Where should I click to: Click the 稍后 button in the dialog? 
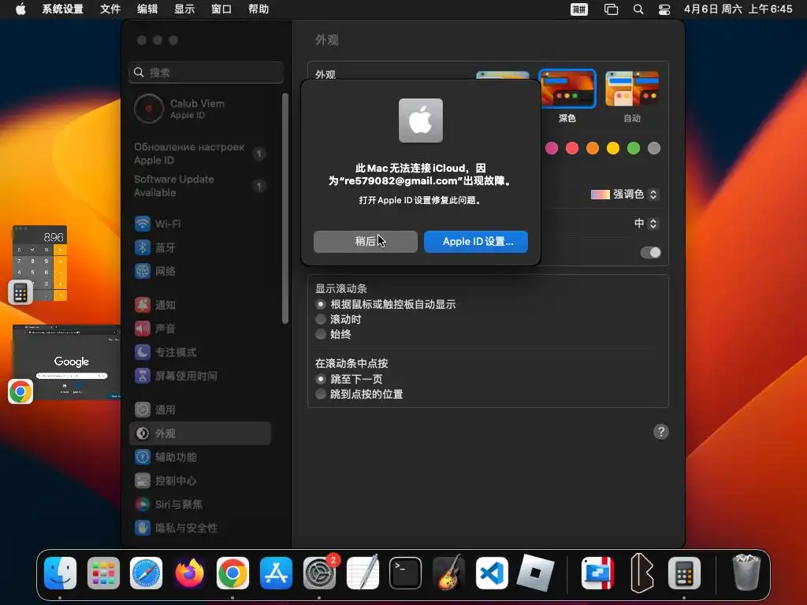[366, 242]
